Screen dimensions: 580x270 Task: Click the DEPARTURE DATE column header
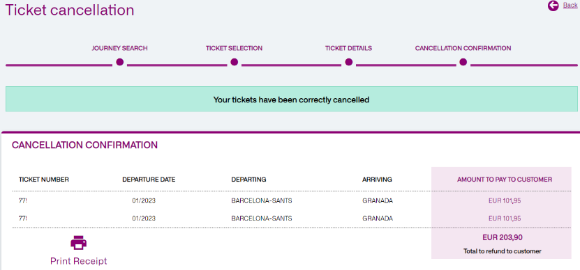(x=149, y=180)
